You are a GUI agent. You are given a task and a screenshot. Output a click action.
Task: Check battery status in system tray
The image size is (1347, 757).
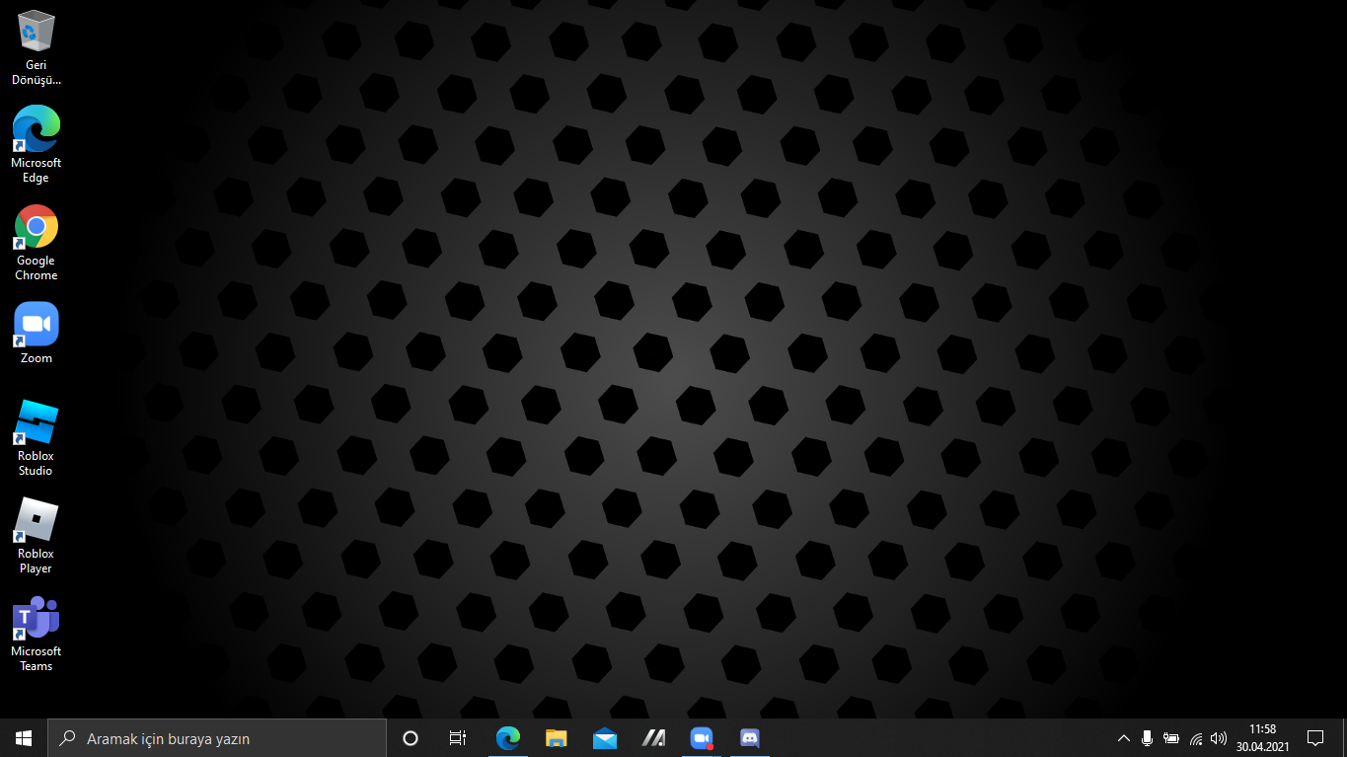pyautogui.click(x=1171, y=738)
